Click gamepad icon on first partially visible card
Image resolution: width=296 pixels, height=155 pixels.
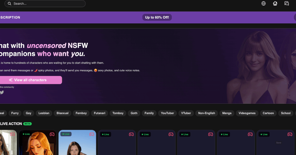(x=12, y=134)
